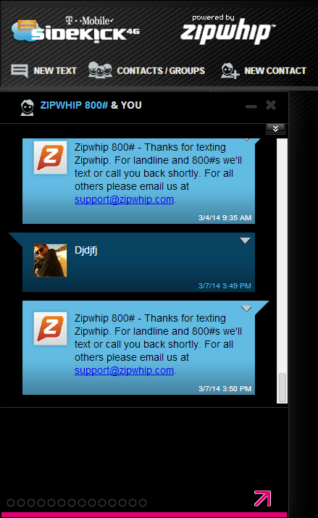The image size is (318, 518).
Task: Select the fifth circle indicator at bottom
Action: tap(51, 503)
